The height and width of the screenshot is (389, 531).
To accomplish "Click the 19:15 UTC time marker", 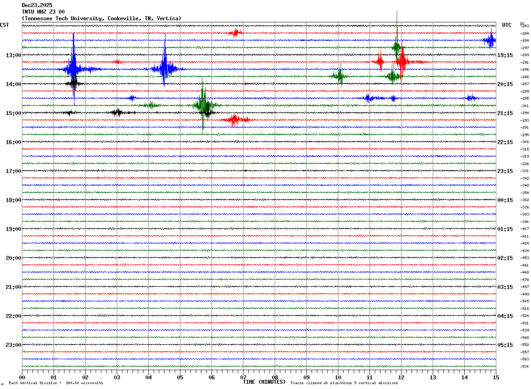I will [505, 55].
